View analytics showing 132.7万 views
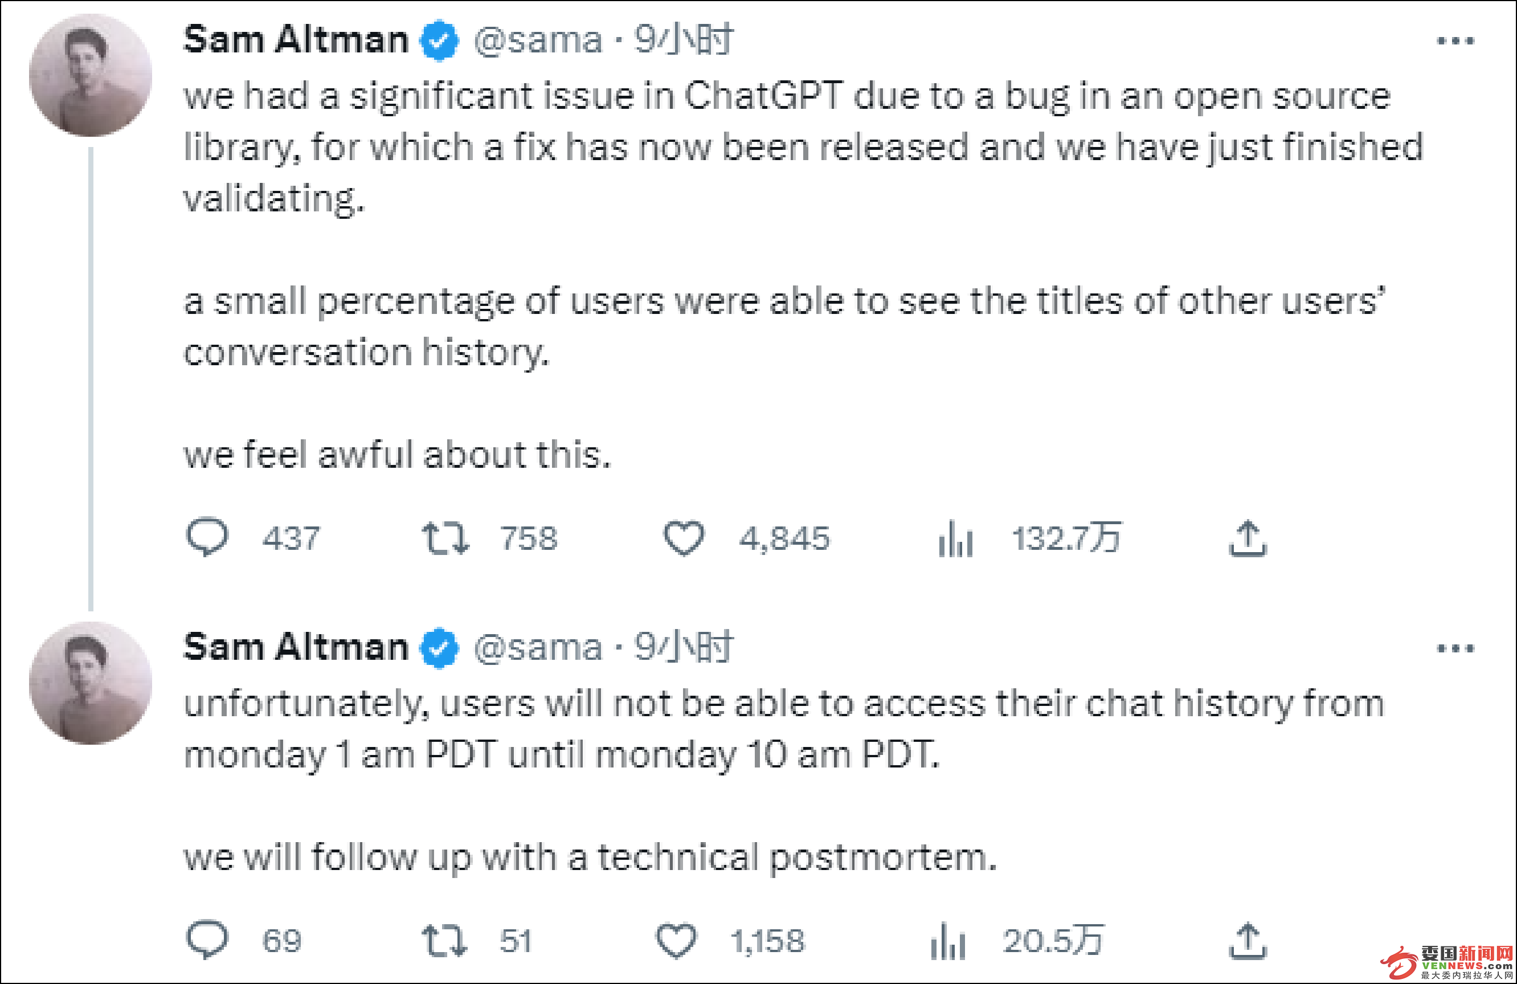Viewport: 1517px width, 984px height. [x=955, y=538]
